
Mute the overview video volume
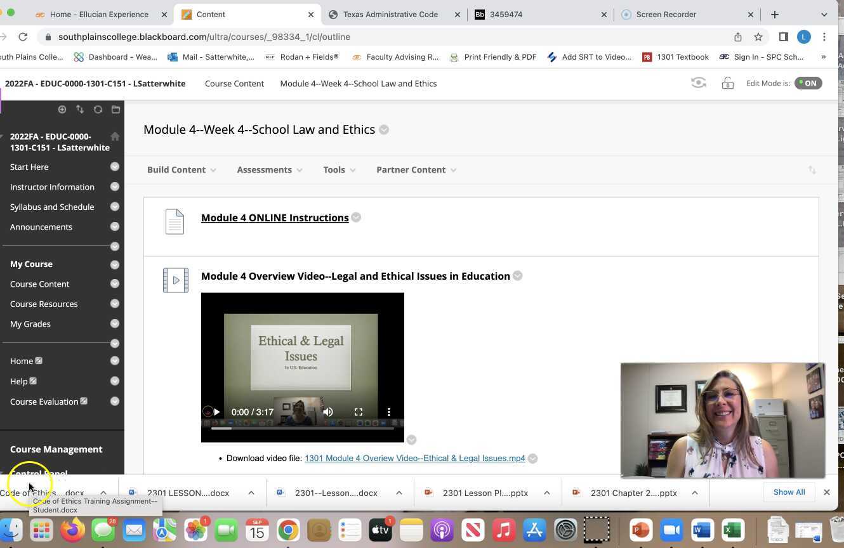click(x=328, y=412)
